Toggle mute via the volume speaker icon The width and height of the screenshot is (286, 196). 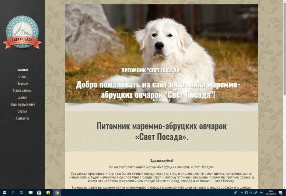click(250, 192)
